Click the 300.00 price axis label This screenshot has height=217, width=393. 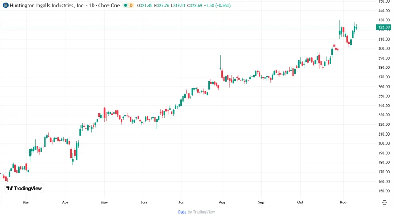point(384,49)
